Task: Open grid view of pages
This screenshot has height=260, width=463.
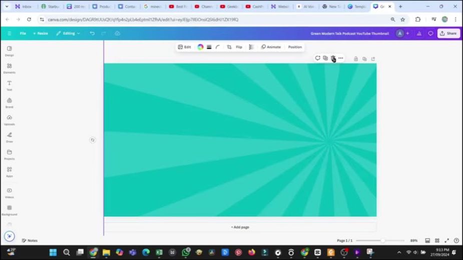Action: (x=437, y=240)
